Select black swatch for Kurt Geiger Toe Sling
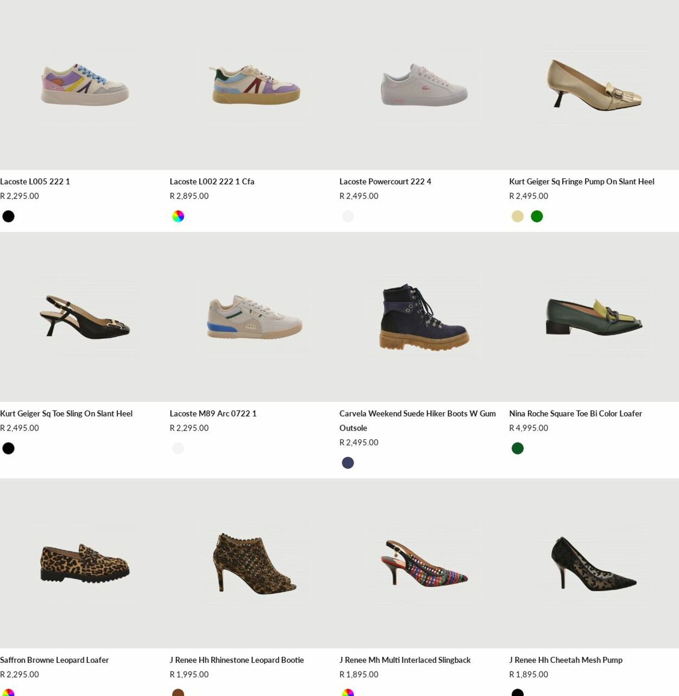The width and height of the screenshot is (679, 696). click(x=9, y=449)
